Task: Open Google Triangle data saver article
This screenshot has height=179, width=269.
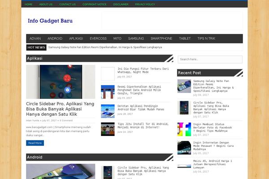Action: pos(139,90)
